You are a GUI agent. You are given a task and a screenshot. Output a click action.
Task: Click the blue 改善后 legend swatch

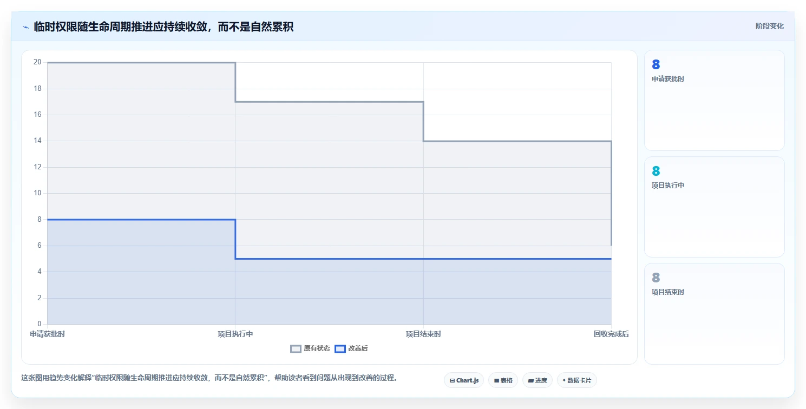[x=340, y=349]
